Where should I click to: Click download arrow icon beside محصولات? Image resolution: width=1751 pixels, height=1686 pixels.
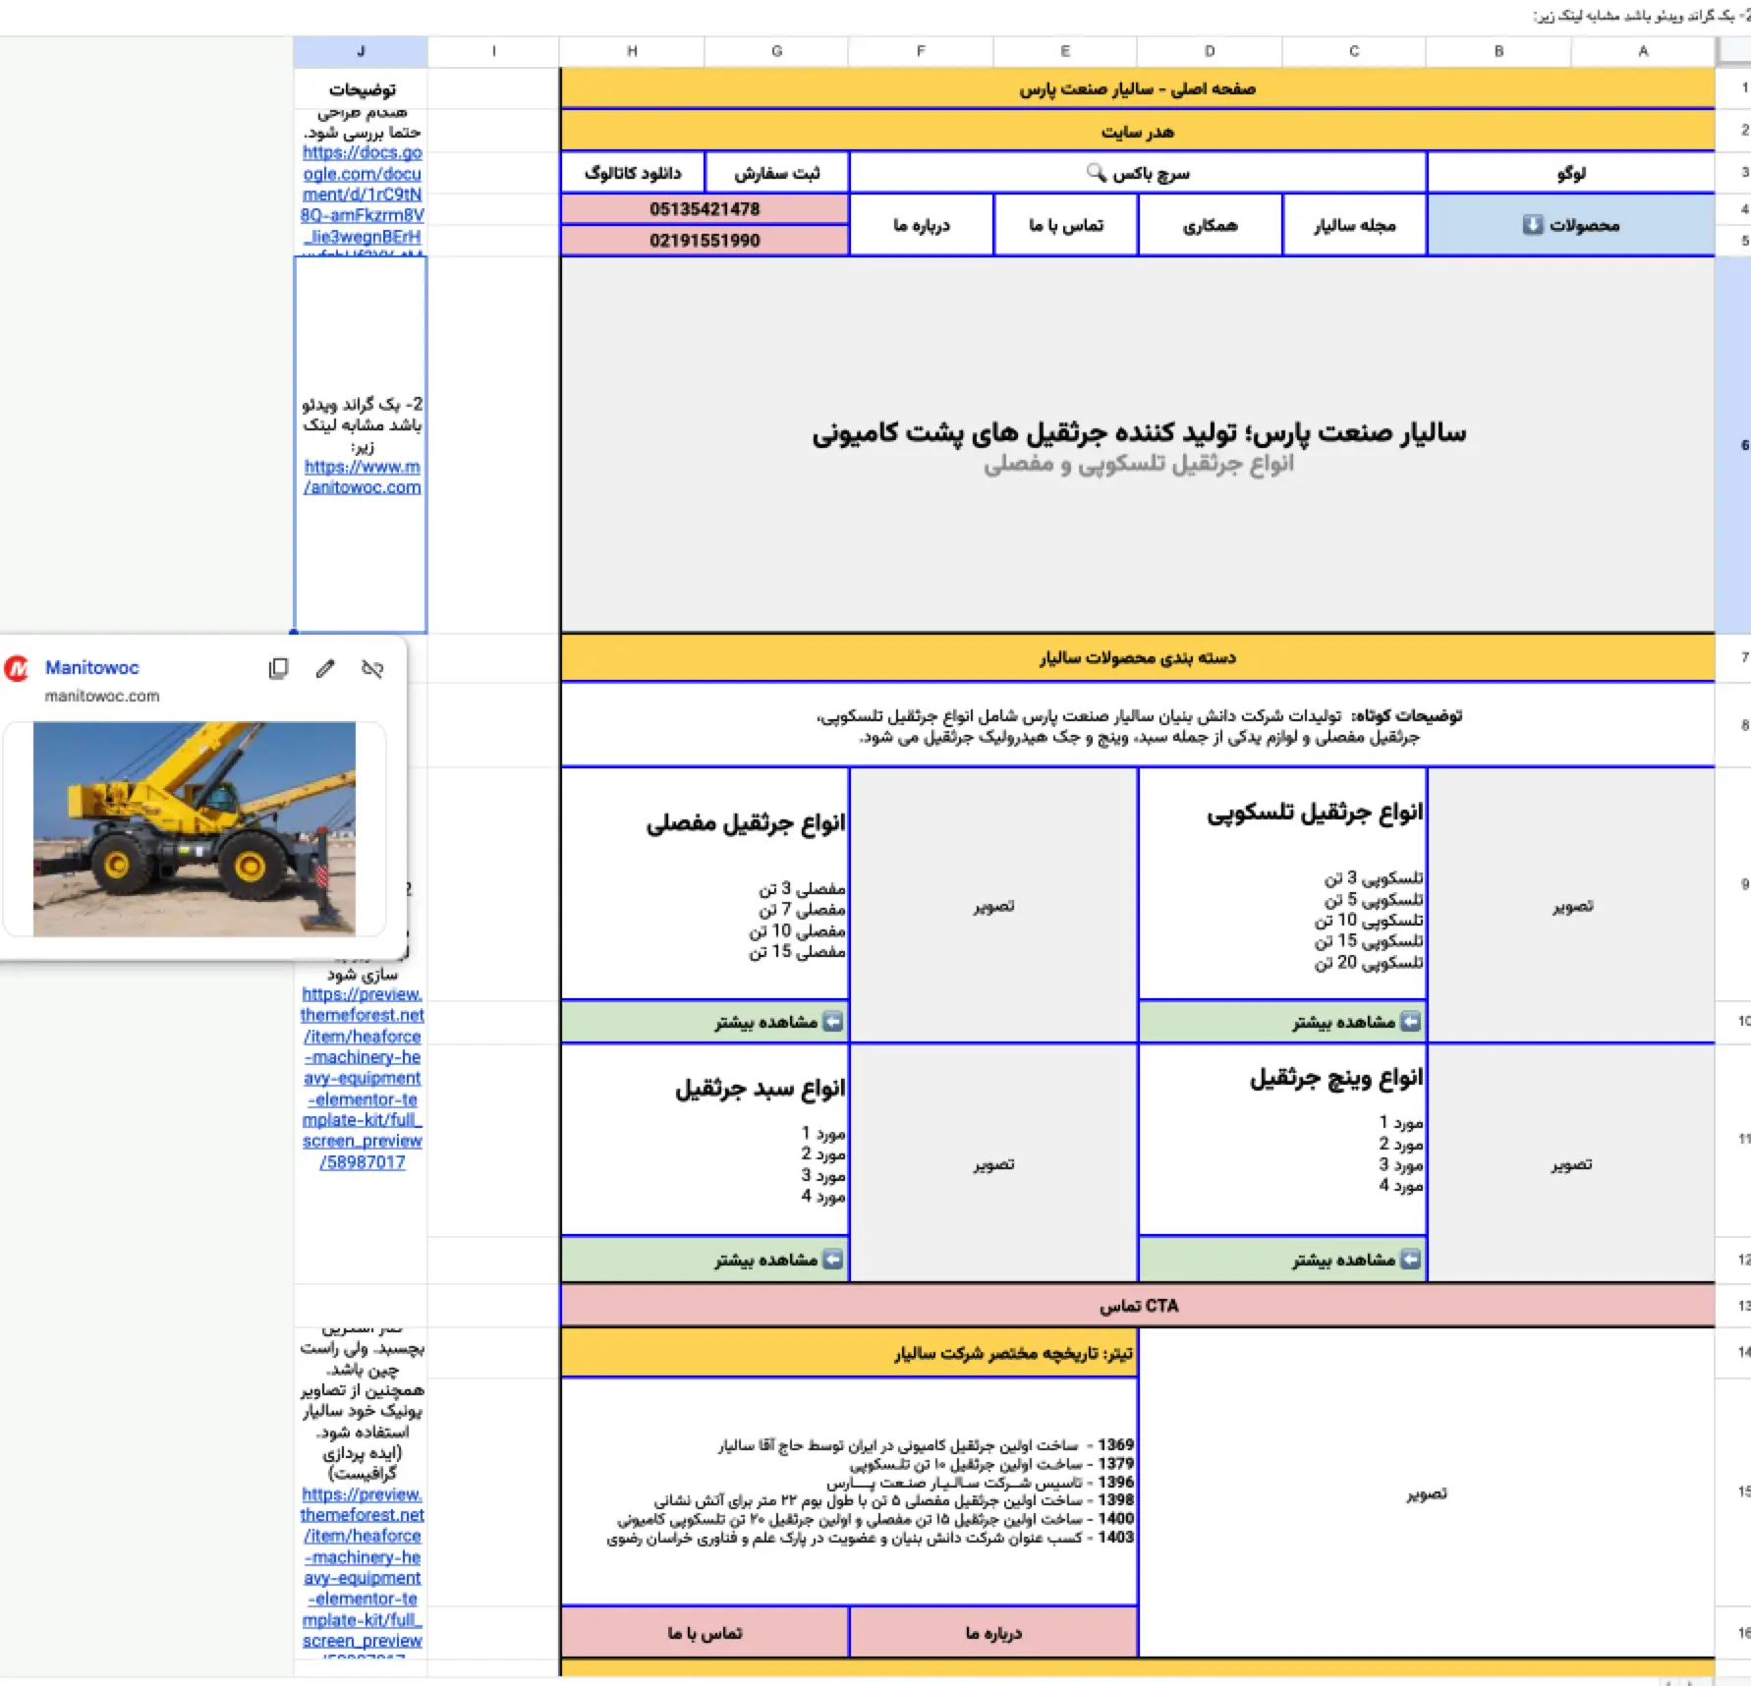pos(1533,225)
